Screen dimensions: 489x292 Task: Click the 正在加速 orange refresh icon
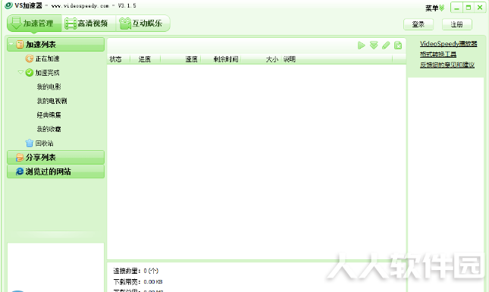pyautogui.click(x=30, y=58)
